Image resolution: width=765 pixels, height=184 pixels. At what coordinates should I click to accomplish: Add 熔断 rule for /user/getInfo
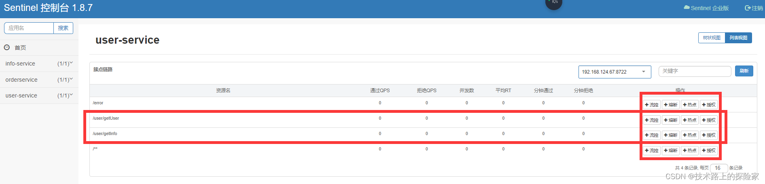(x=671, y=135)
